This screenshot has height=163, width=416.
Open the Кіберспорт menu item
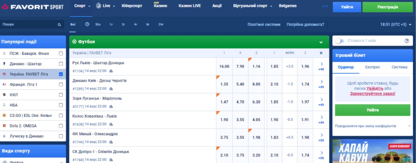click(132, 6)
